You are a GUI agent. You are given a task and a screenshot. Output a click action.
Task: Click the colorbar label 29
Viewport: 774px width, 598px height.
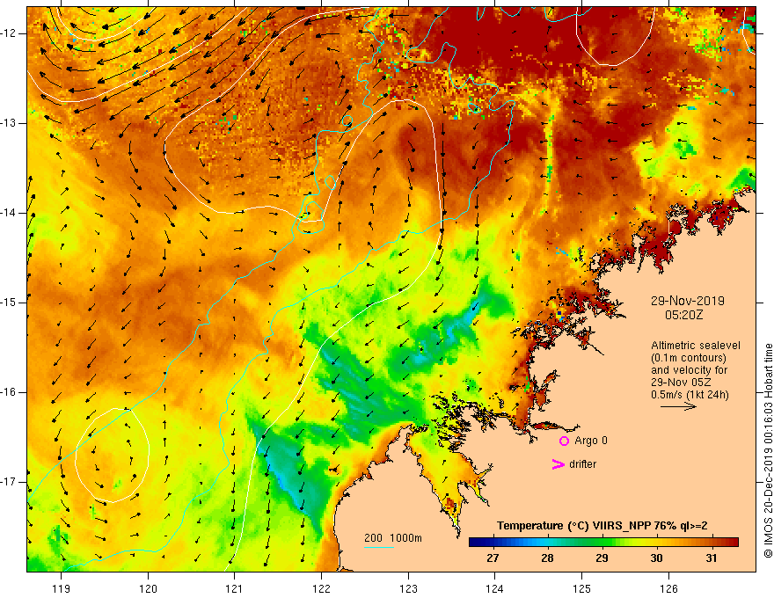[x=602, y=558]
